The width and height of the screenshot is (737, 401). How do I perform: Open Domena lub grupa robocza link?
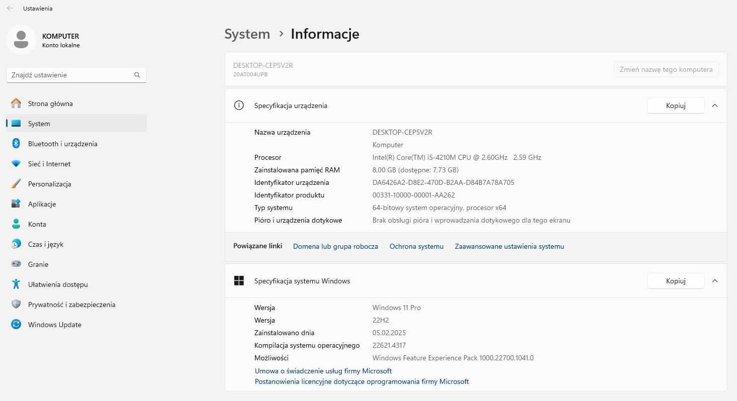(x=335, y=246)
